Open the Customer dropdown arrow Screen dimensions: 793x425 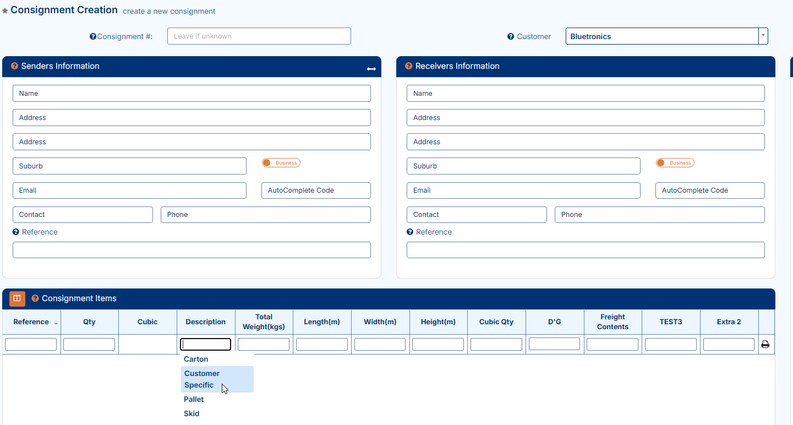[x=763, y=36]
